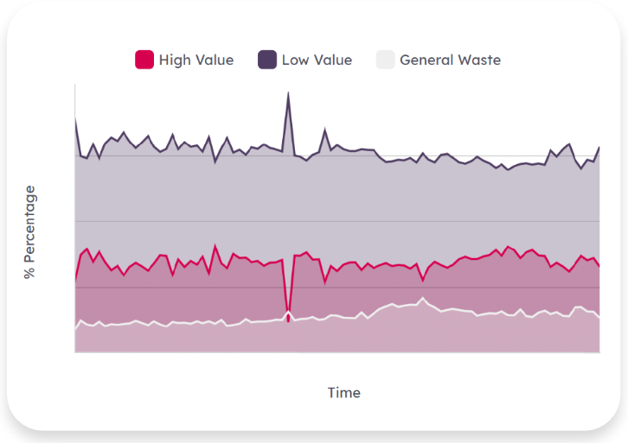Viewport: 628px width, 443px height.
Task: Click the grey General Waste legend swatch
Action: coord(386,60)
